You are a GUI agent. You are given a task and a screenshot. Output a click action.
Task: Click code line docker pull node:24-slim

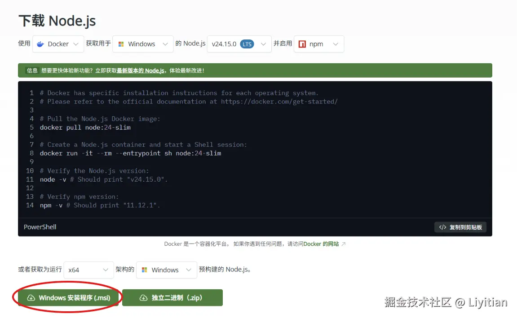pos(85,127)
